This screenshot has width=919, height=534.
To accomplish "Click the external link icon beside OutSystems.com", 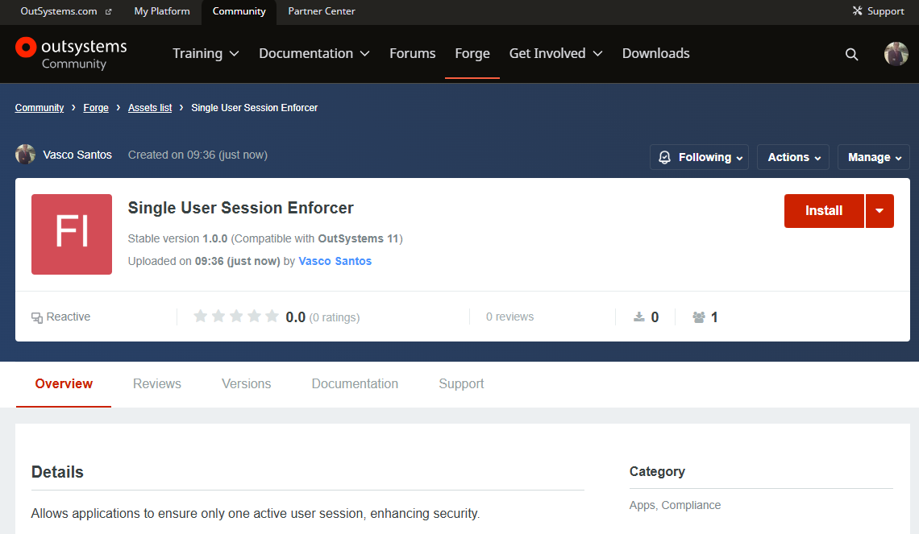I will (108, 12).
